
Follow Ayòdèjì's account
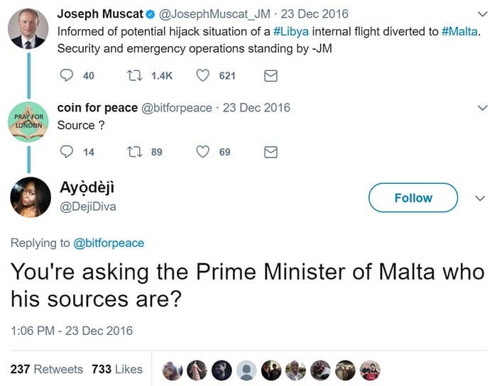tap(413, 198)
